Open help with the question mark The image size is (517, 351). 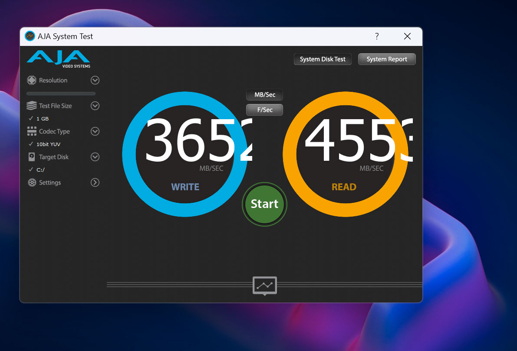point(377,36)
